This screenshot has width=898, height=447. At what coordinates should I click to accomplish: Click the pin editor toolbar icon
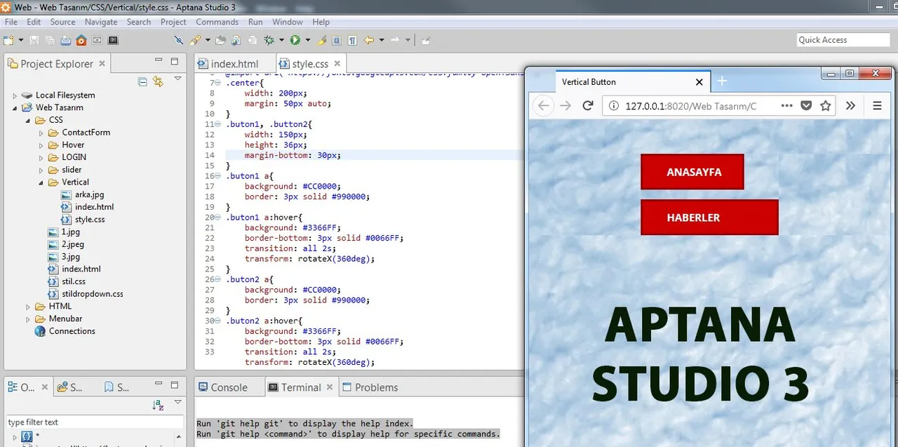tap(426, 40)
